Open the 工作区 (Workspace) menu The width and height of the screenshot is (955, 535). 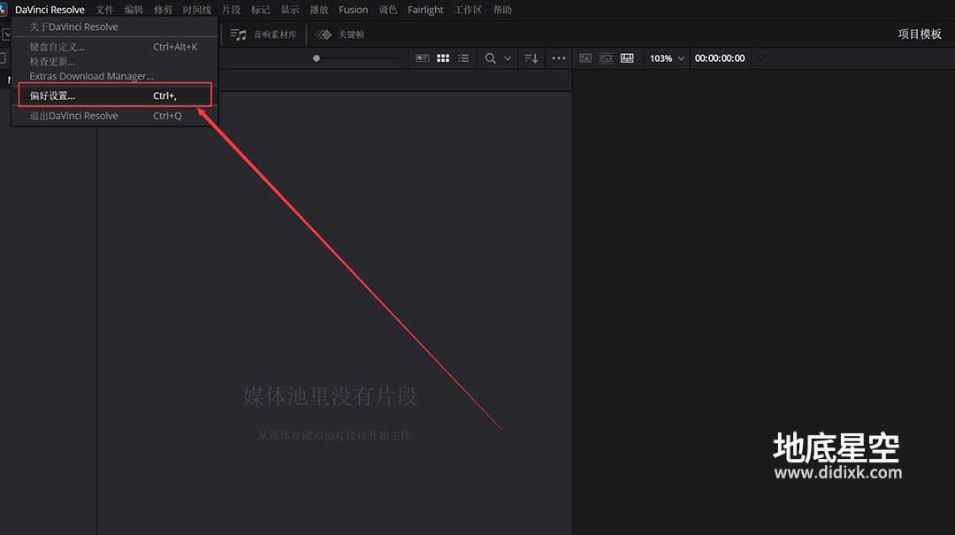click(x=468, y=10)
